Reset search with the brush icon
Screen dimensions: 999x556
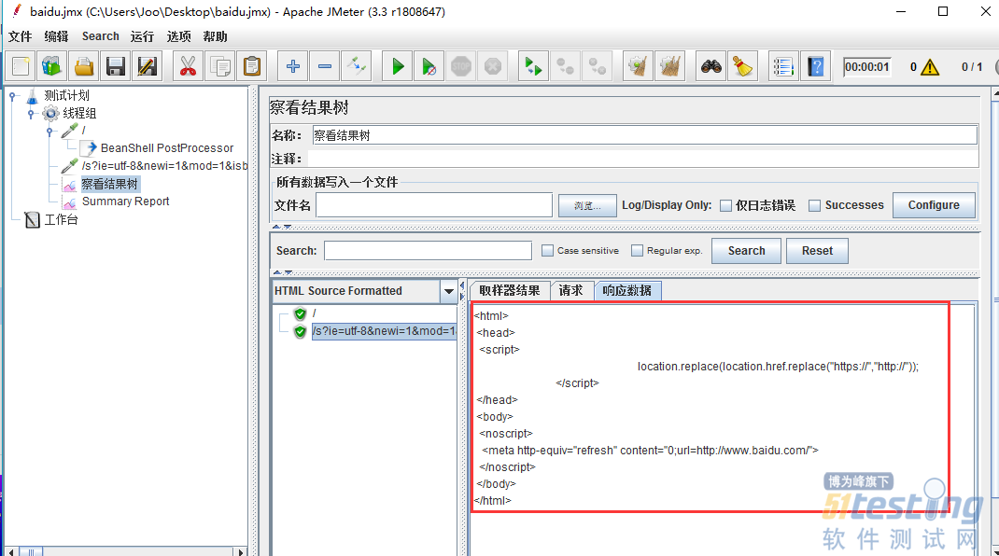point(742,66)
